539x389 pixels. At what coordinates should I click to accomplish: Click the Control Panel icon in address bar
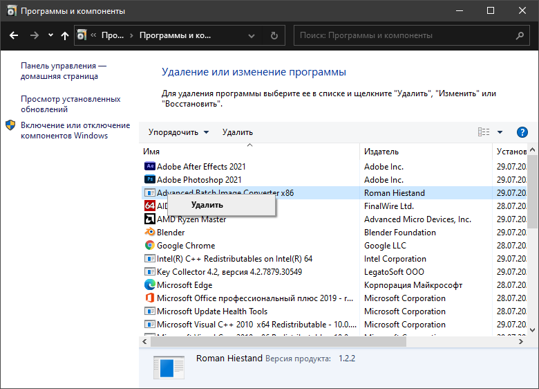coord(82,35)
